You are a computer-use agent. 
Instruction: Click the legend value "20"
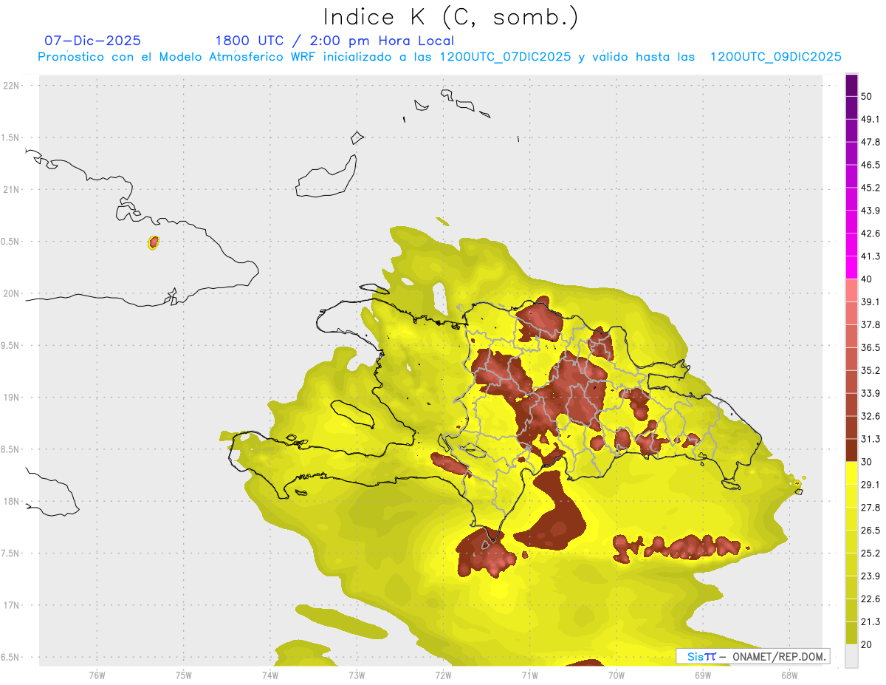(x=866, y=644)
